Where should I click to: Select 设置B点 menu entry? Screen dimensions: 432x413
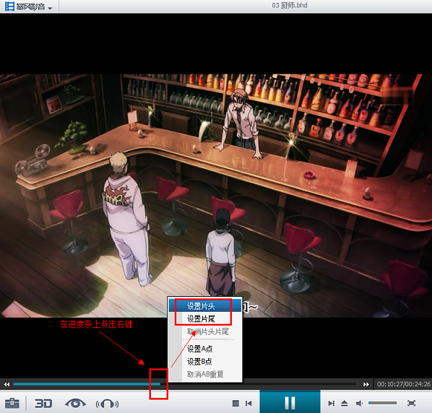(x=205, y=361)
